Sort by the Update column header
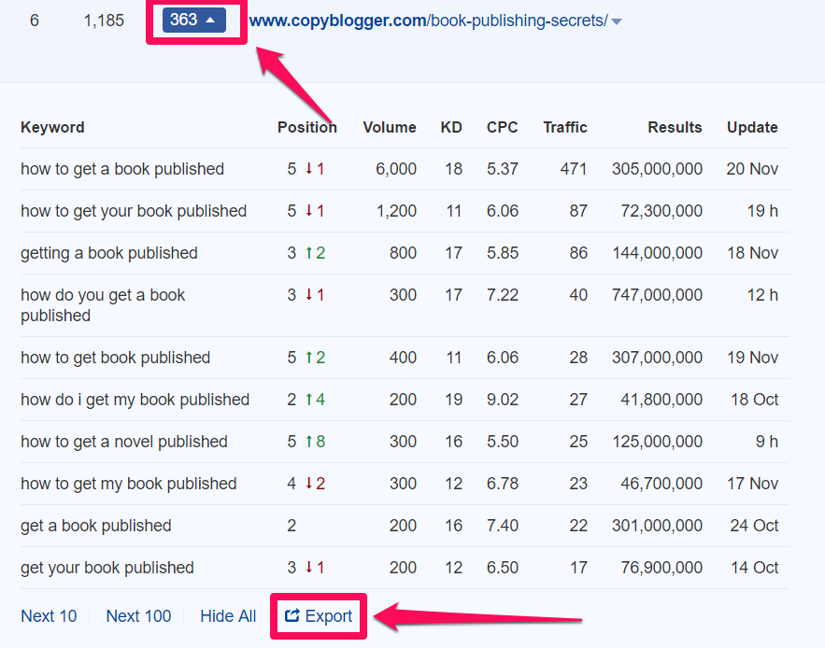 pyautogui.click(x=752, y=128)
